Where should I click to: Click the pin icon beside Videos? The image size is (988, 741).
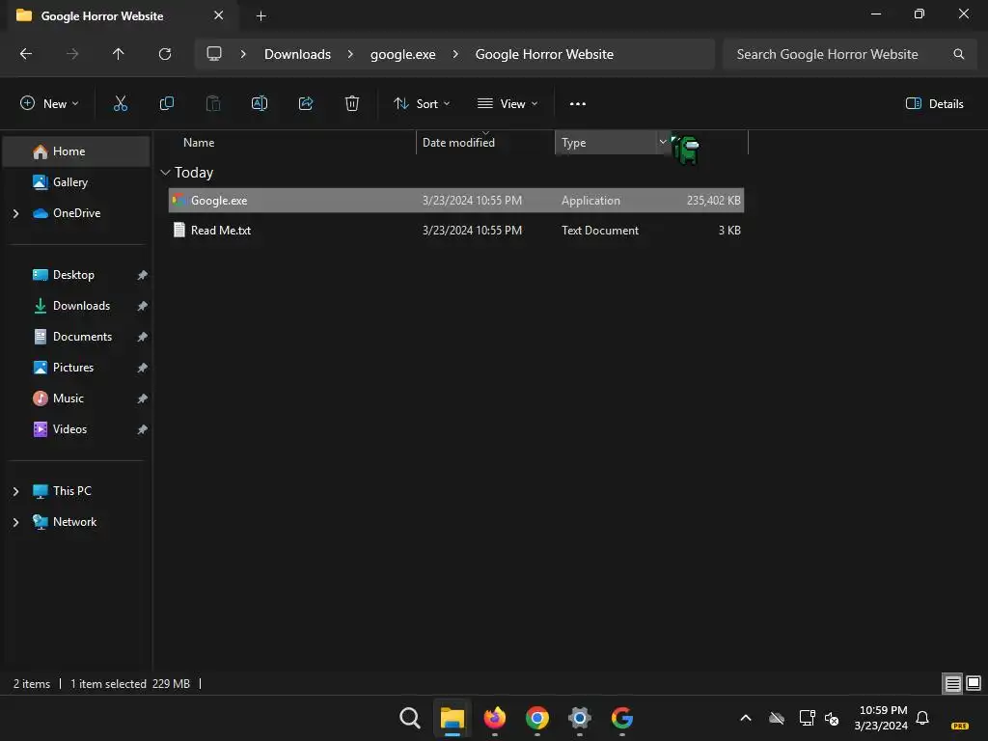143,429
